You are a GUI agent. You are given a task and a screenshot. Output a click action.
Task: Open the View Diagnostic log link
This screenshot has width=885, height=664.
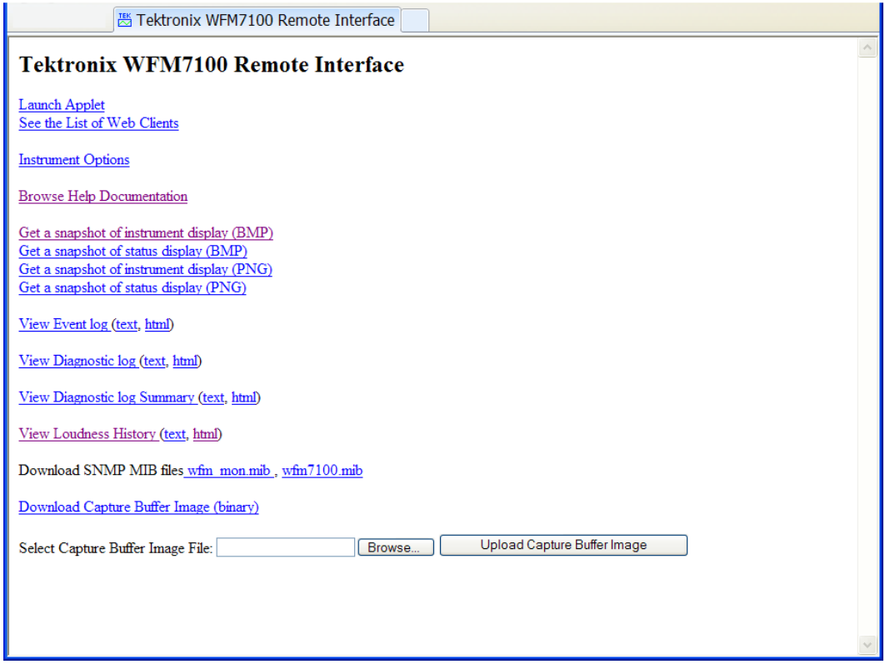pyautogui.click(x=77, y=361)
